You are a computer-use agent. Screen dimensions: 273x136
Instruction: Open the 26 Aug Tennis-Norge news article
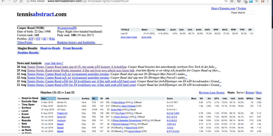tap(77, 67)
